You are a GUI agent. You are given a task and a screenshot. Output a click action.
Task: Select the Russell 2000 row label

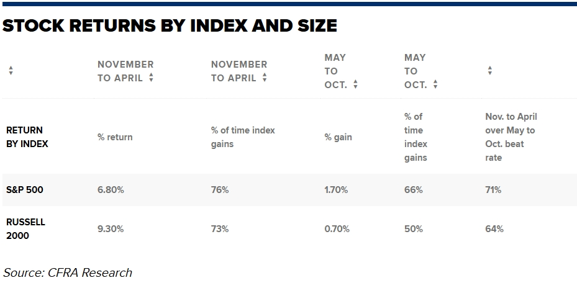[25, 228]
